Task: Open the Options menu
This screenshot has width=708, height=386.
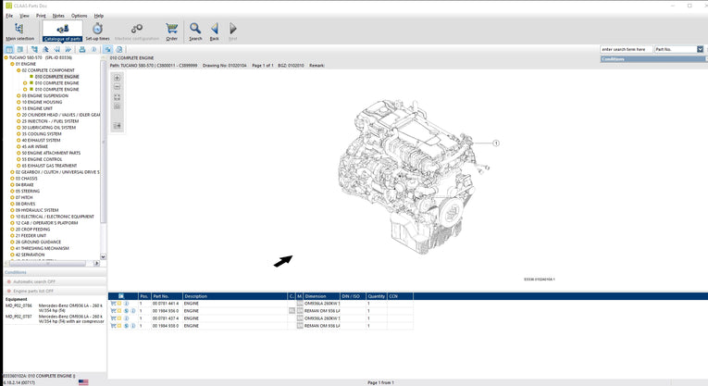Action: (79, 16)
